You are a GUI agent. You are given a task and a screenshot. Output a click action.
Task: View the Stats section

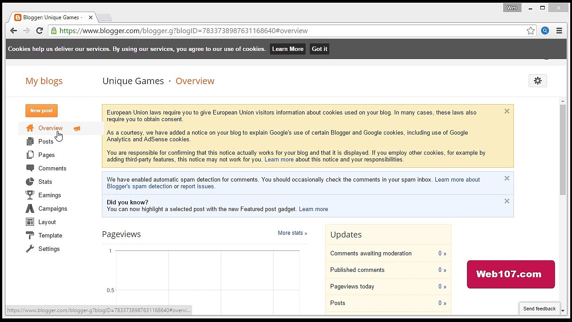45,182
